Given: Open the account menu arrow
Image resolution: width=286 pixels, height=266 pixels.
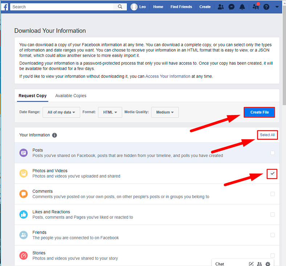Looking at the screenshot, I should [x=277, y=7].
